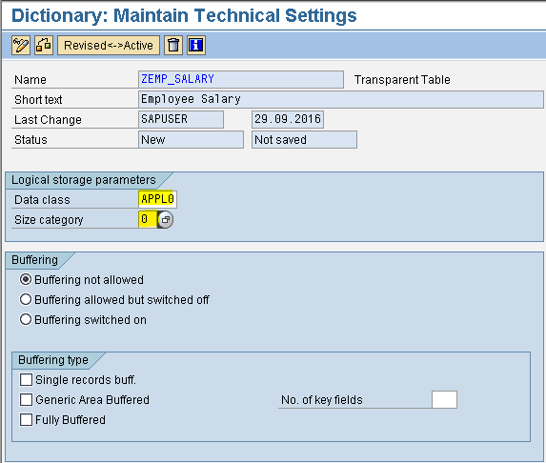Click the Data class label
Image resolution: width=546 pixels, height=463 pixels.
pos(42,200)
